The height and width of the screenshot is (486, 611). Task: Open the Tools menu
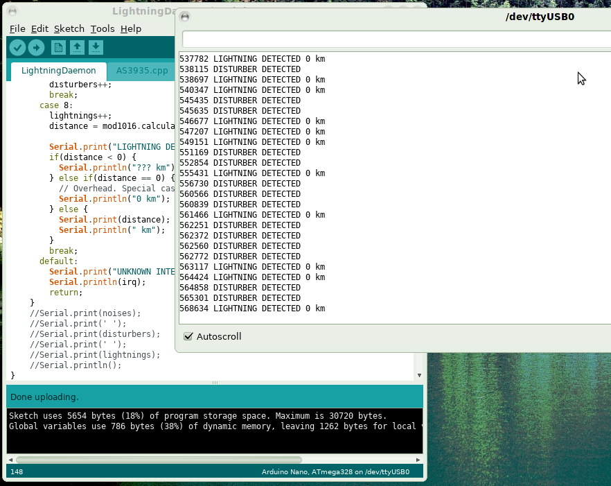tap(103, 29)
